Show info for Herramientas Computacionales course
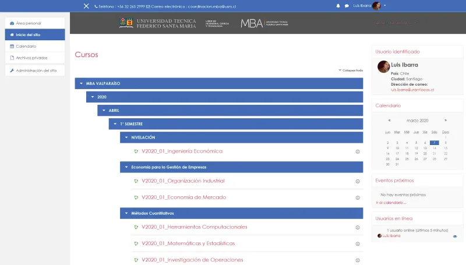466x265 pixels. click(x=358, y=227)
